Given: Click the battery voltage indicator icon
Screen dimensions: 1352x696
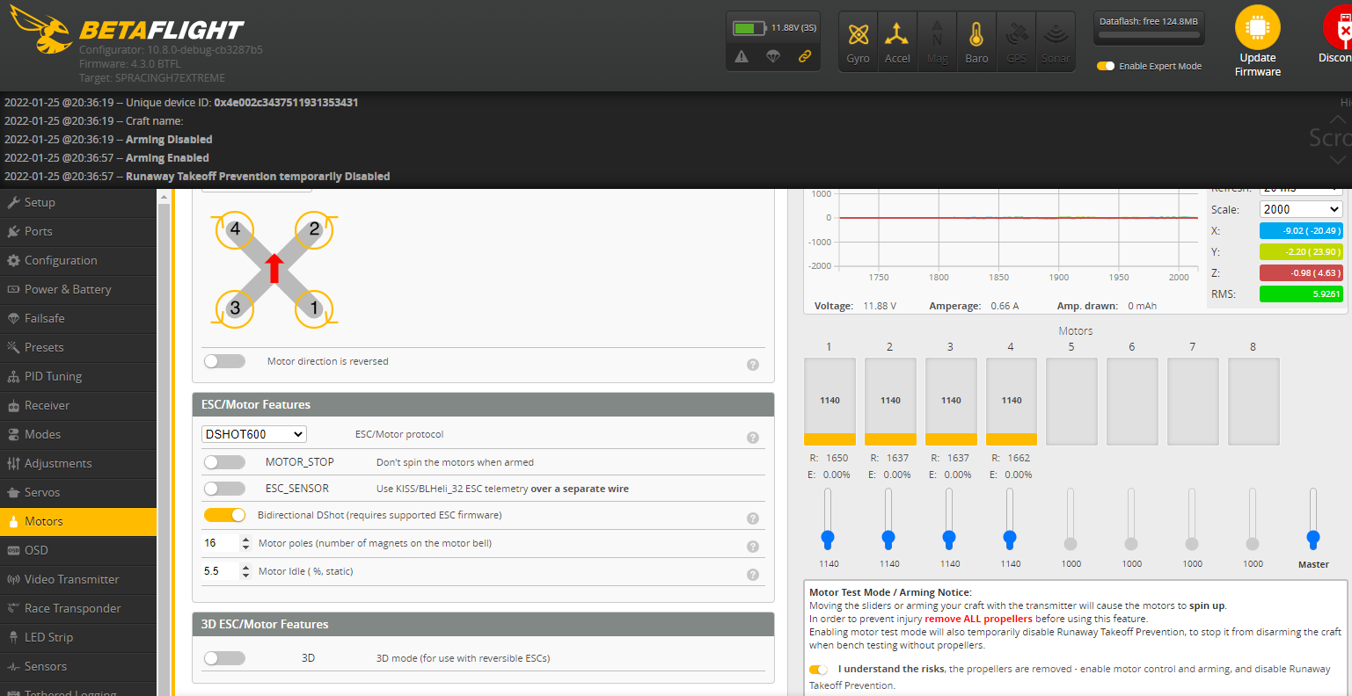Looking at the screenshot, I should coord(749,28).
